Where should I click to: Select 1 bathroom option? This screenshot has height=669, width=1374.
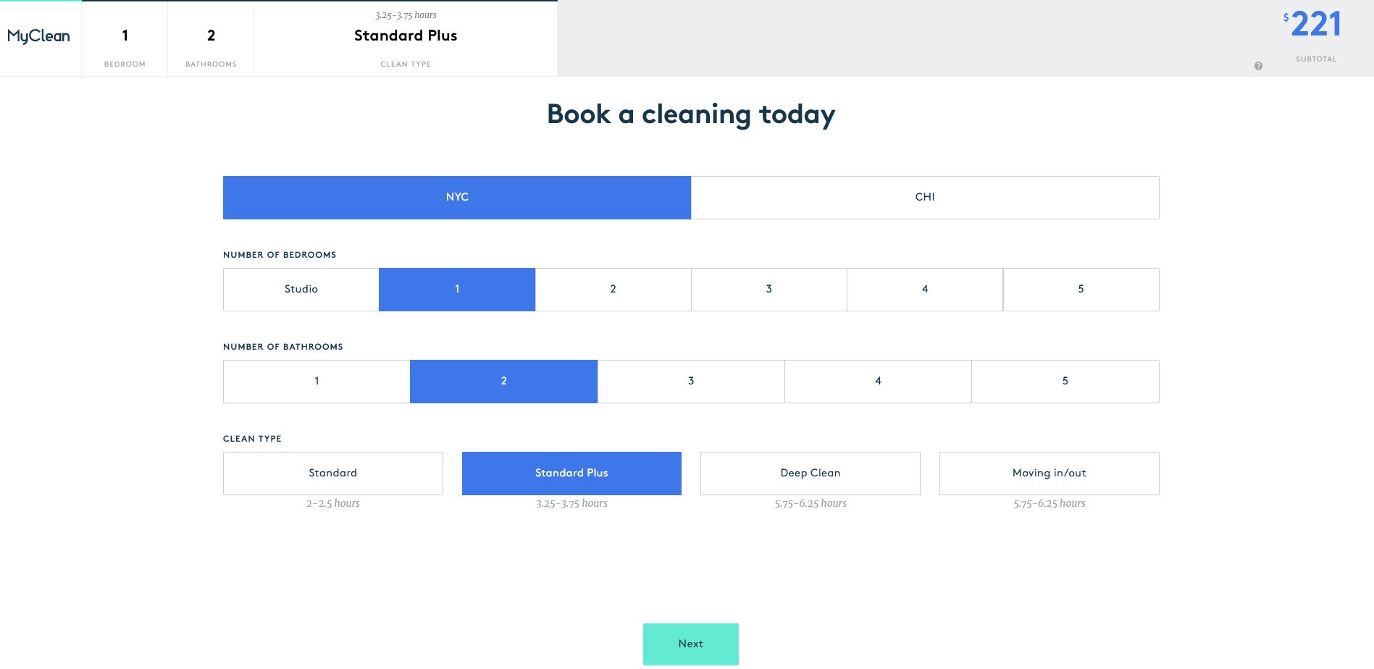[x=317, y=381]
